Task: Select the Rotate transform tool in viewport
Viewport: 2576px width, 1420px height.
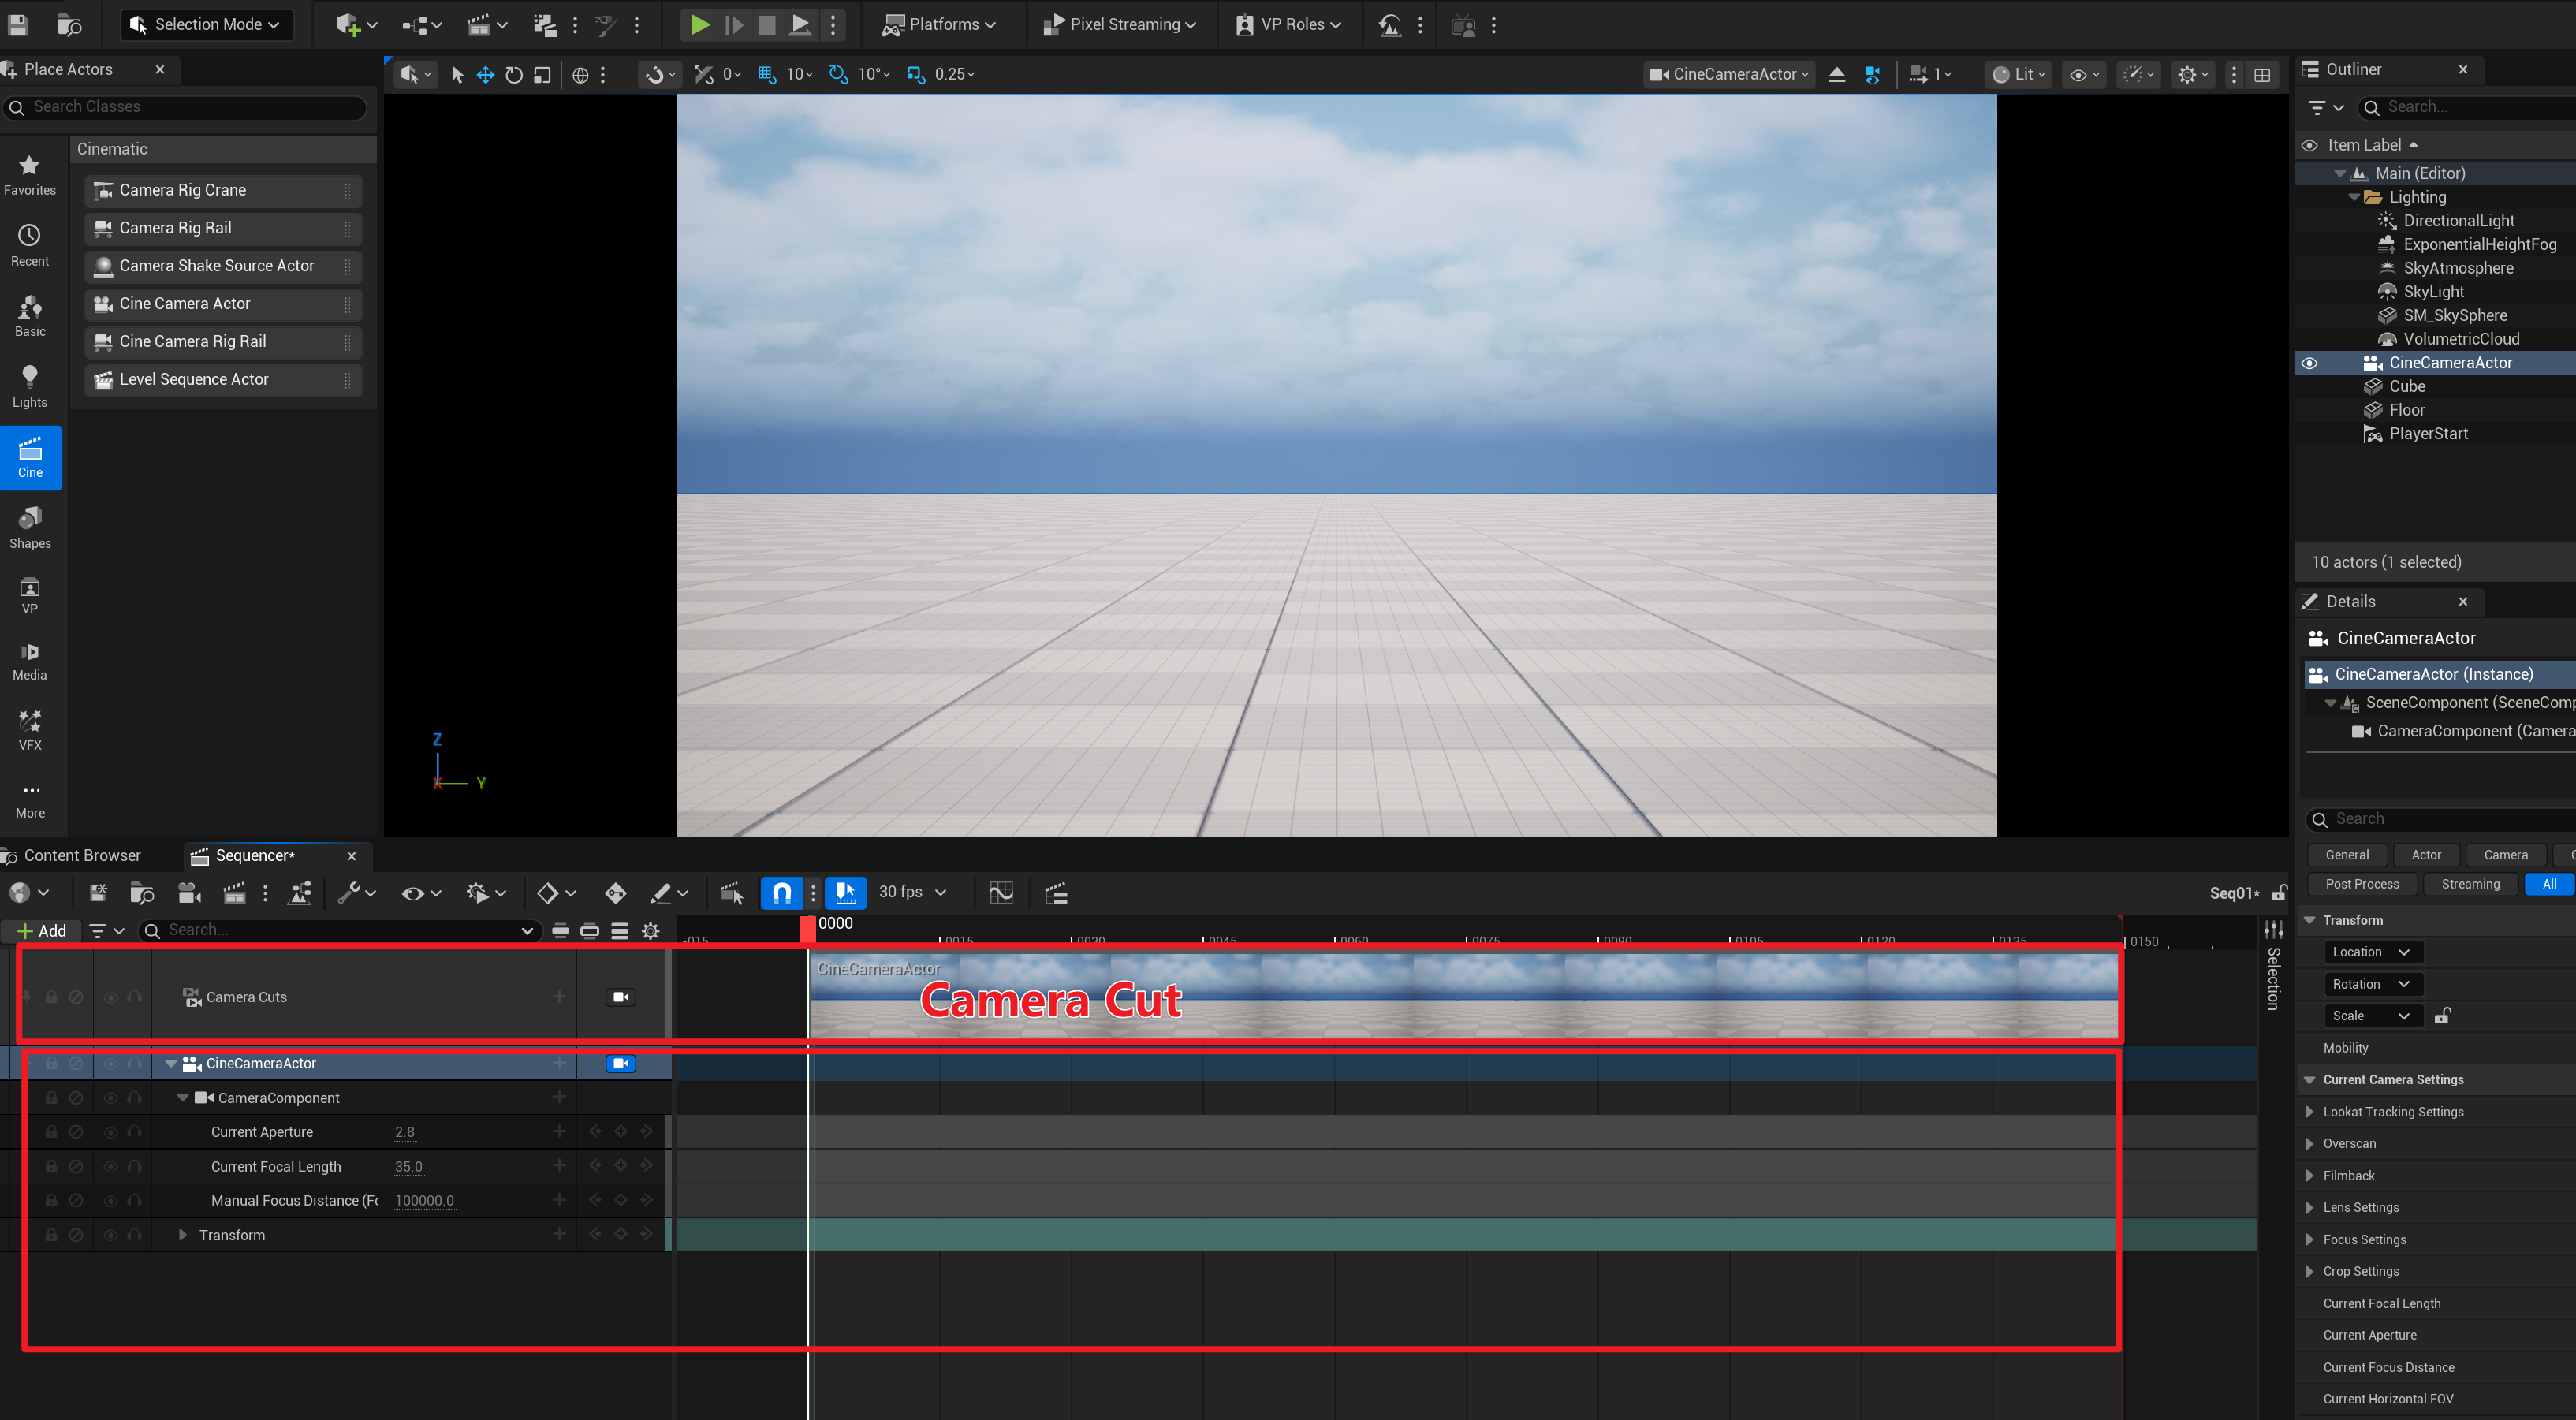Action: 514,75
